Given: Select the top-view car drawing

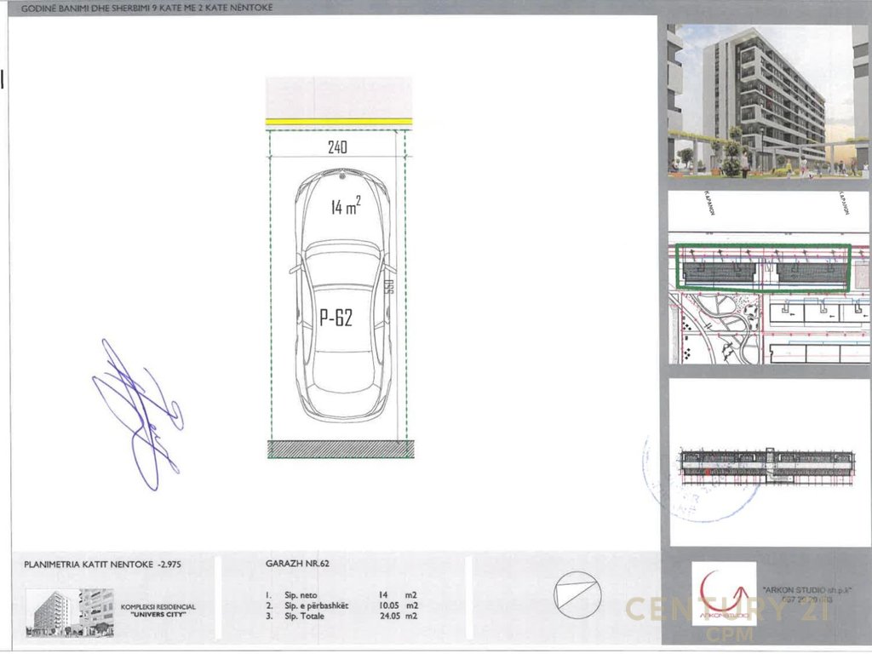Looking at the screenshot, I should [x=339, y=294].
